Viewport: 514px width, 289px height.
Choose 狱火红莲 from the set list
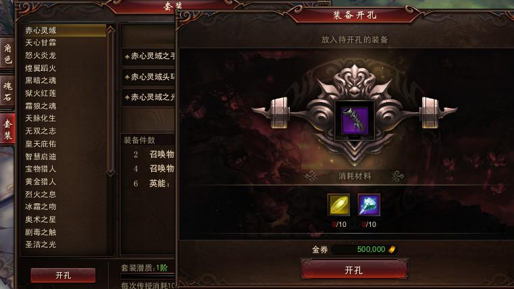coord(41,93)
